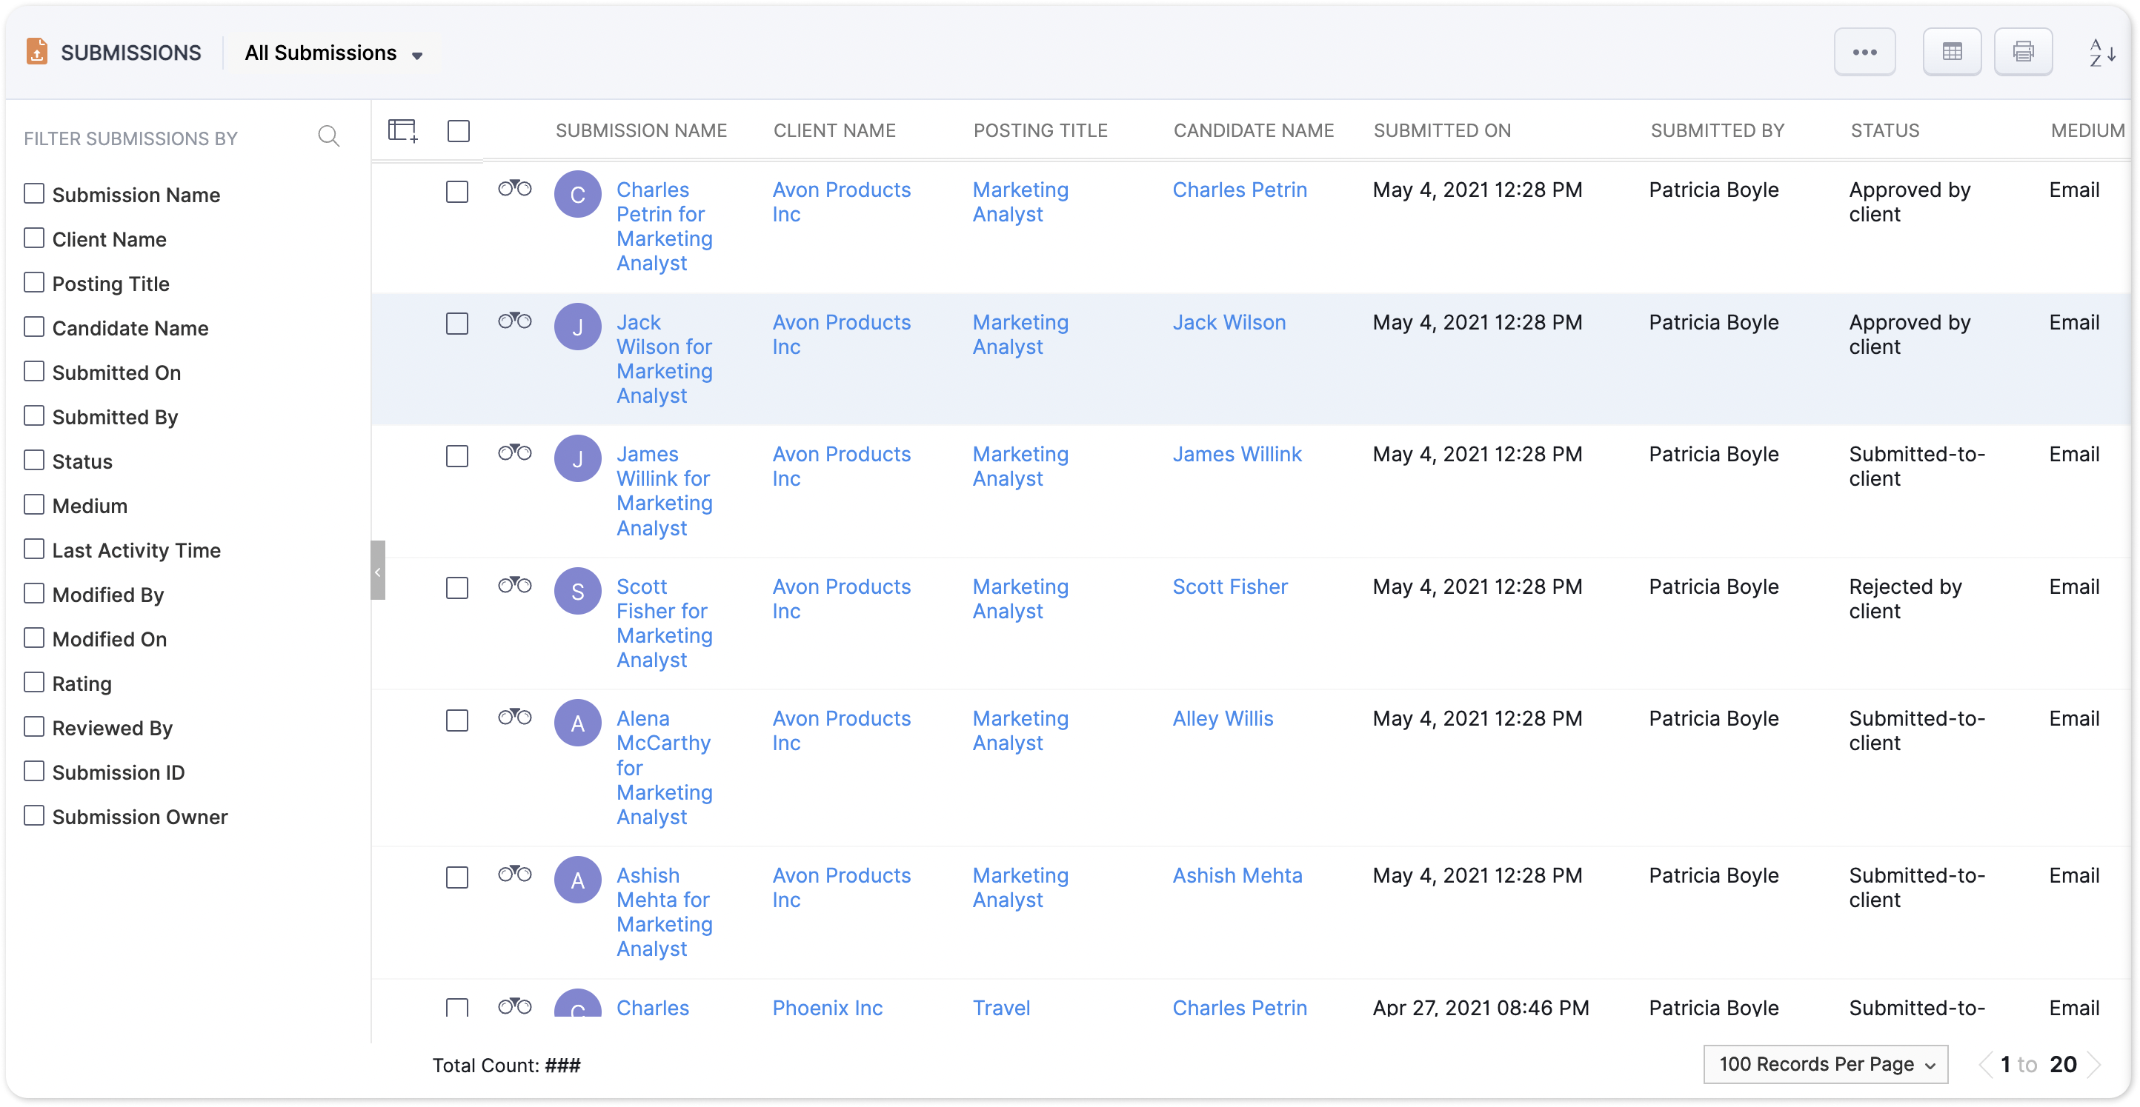This screenshot has width=2140, height=1107.
Task: Open the James Willink candidate link
Action: 1236,454
